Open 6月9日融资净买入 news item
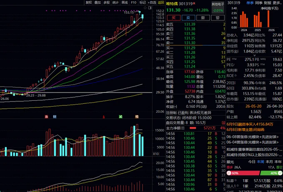The image size is (283, 192). click(x=250, y=124)
